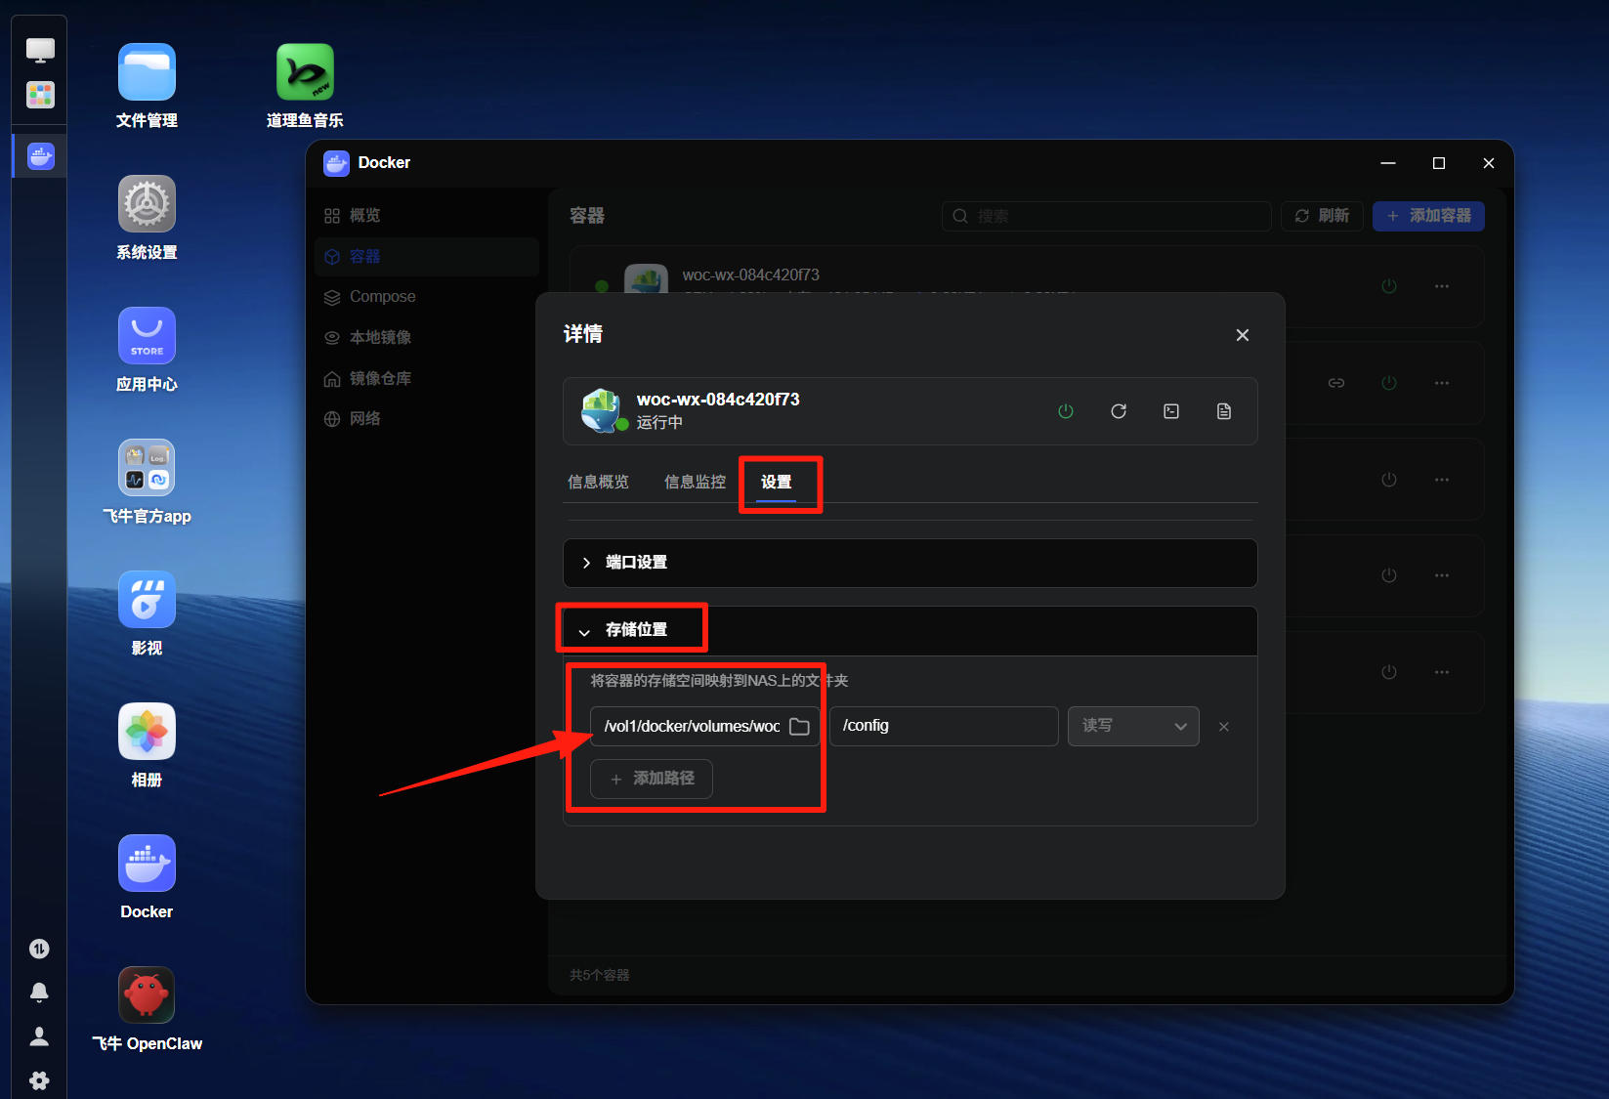1609x1099 pixels.
Task: Open the container terminal icon
Action: pyautogui.click(x=1171, y=411)
